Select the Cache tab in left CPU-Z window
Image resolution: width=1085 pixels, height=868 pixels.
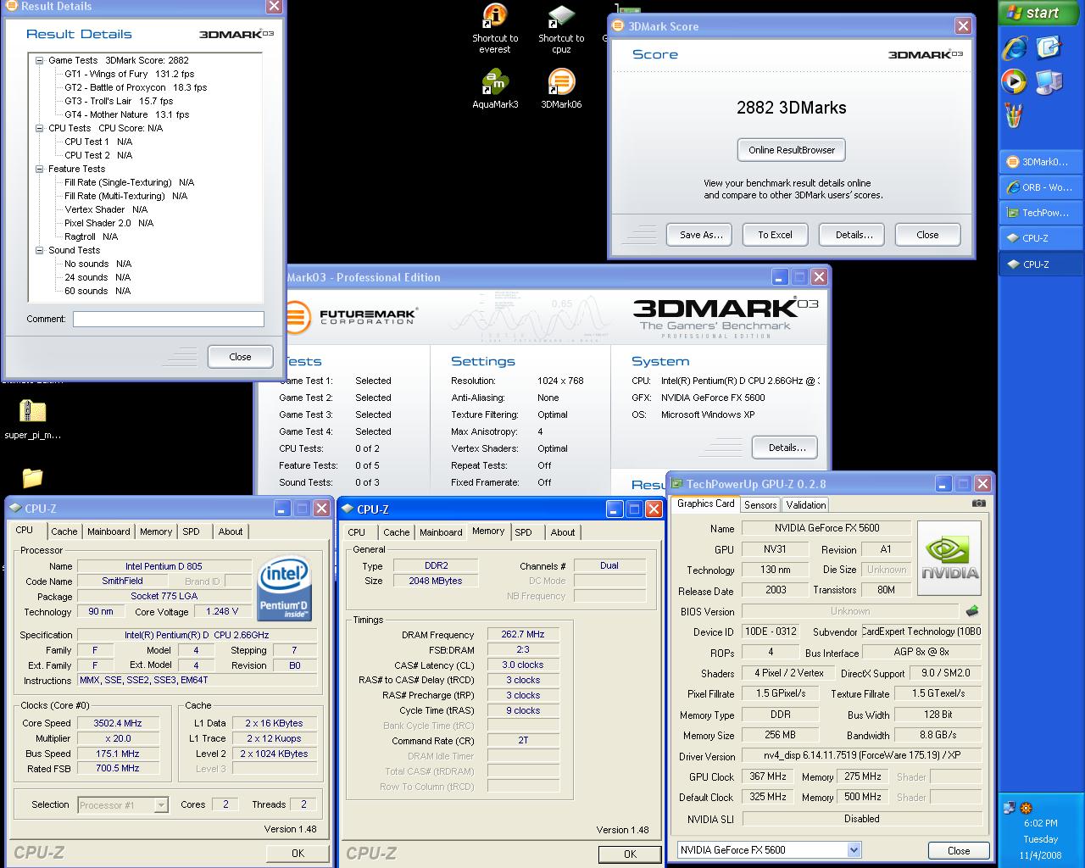point(64,531)
